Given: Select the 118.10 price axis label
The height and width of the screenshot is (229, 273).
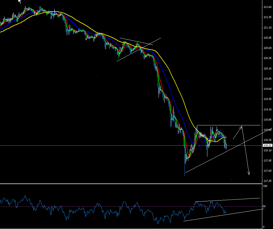Looking at the screenshot, I should point(268,151).
